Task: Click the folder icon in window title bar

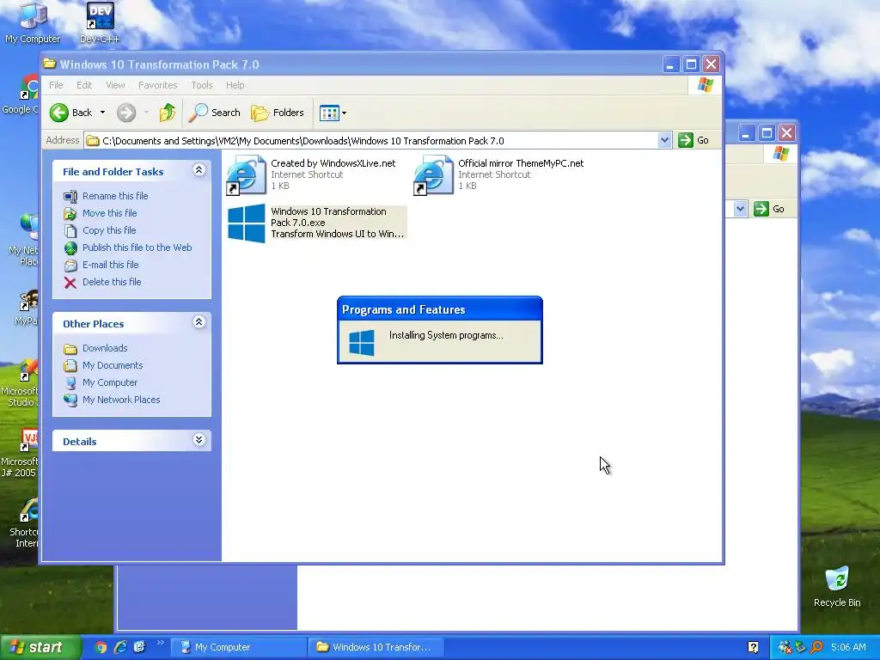Action: click(x=49, y=64)
